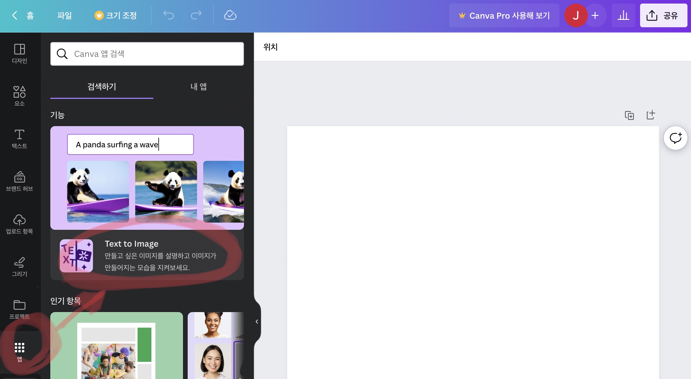Screen dimensions: 691x379
Task: Add a new page icon
Action: pos(650,115)
